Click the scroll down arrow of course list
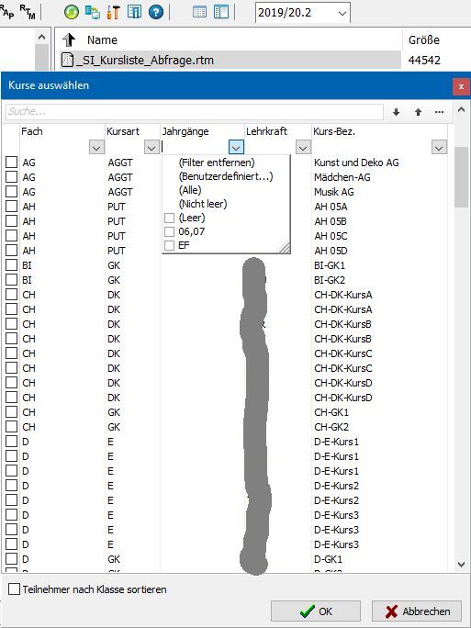 click(x=462, y=565)
